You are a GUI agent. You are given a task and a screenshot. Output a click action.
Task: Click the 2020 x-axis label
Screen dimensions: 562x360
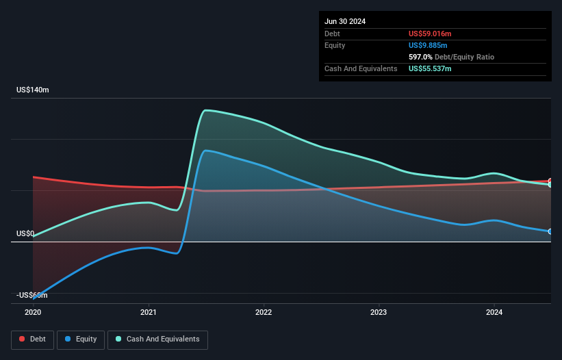(33, 312)
